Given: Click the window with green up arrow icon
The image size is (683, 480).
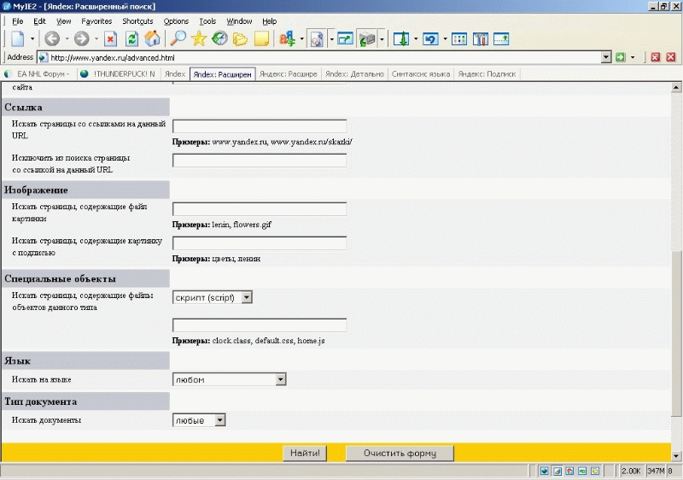Looking at the screenshot, I should pyautogui.click(x=501, y=38).
